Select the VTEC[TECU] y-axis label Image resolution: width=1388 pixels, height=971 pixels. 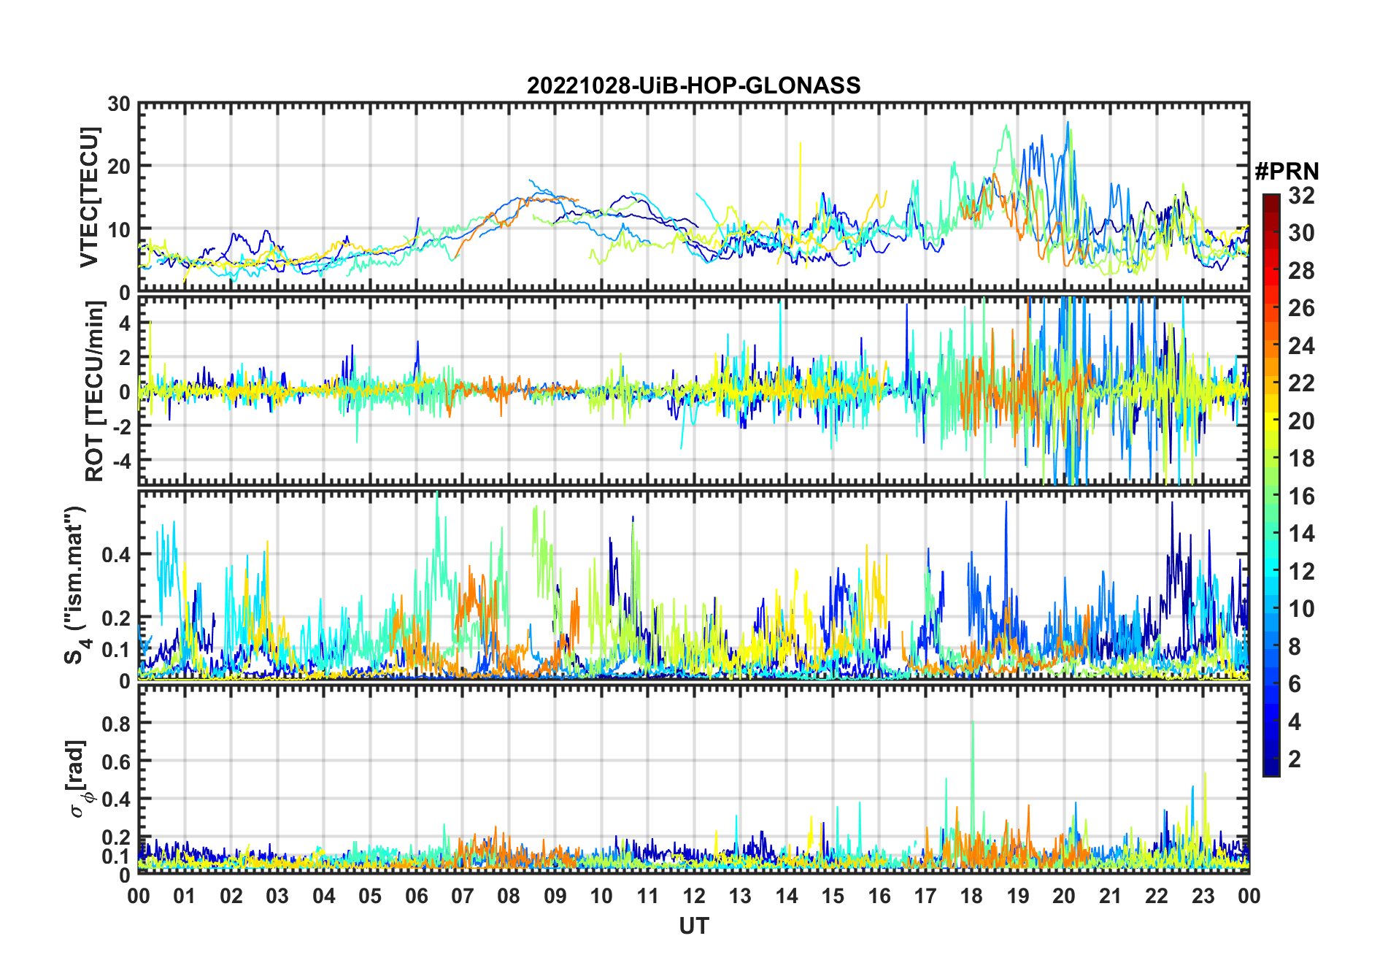point(89,198)
